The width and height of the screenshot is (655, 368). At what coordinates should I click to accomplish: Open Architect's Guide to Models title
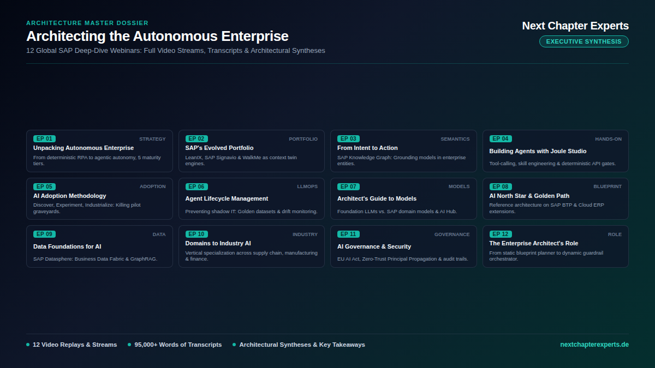coord(377,198)
